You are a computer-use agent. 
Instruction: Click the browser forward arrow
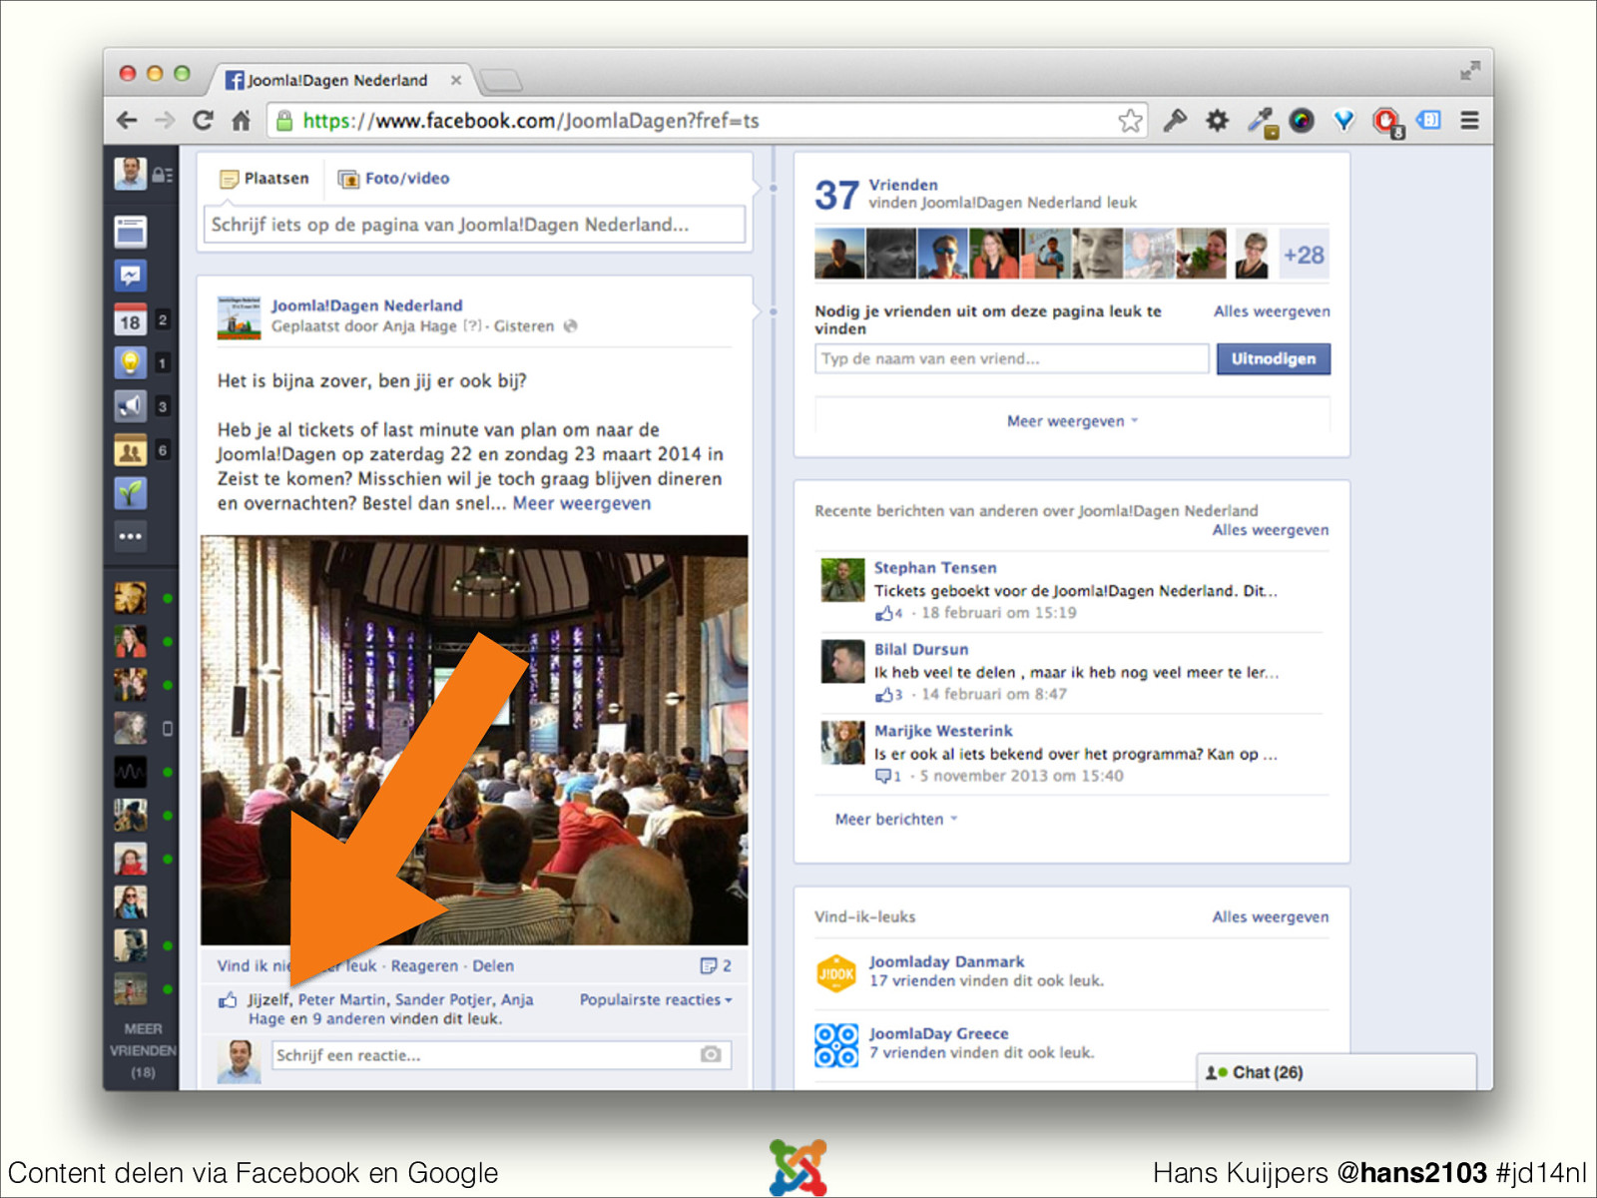click(165, 121)
